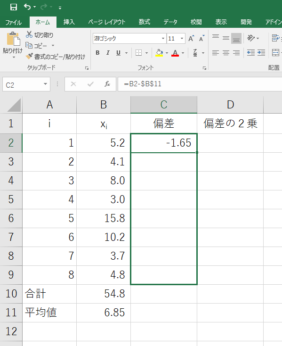Apply yellow fill color bucket
Viewport: 282px width, 346px height.
click(159, 53)
